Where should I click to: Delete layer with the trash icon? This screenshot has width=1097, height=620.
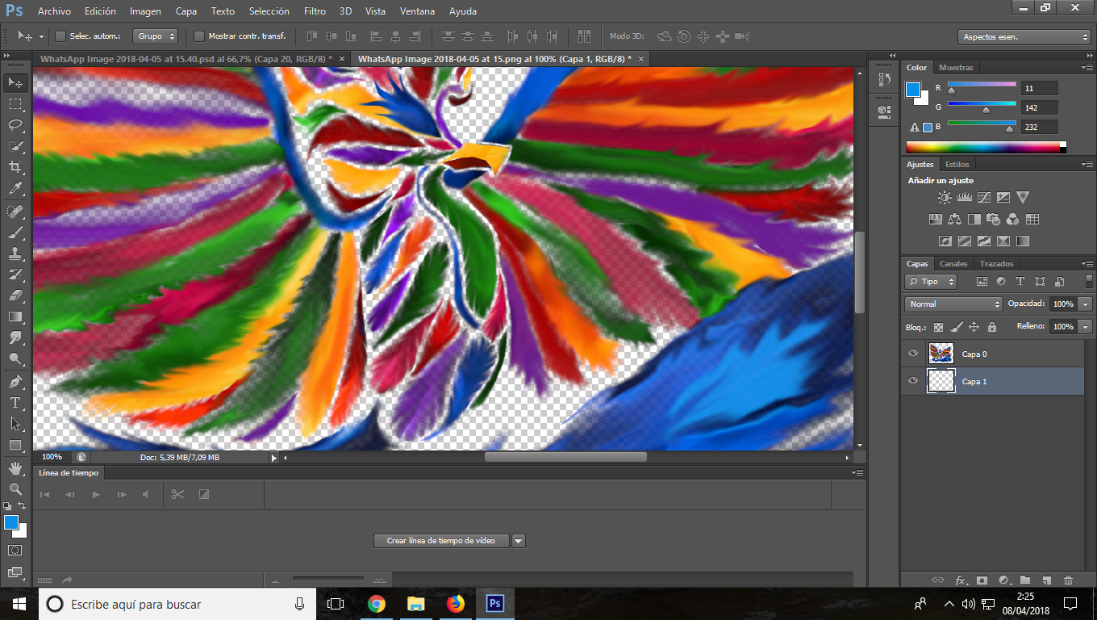tap(1068, 580)
